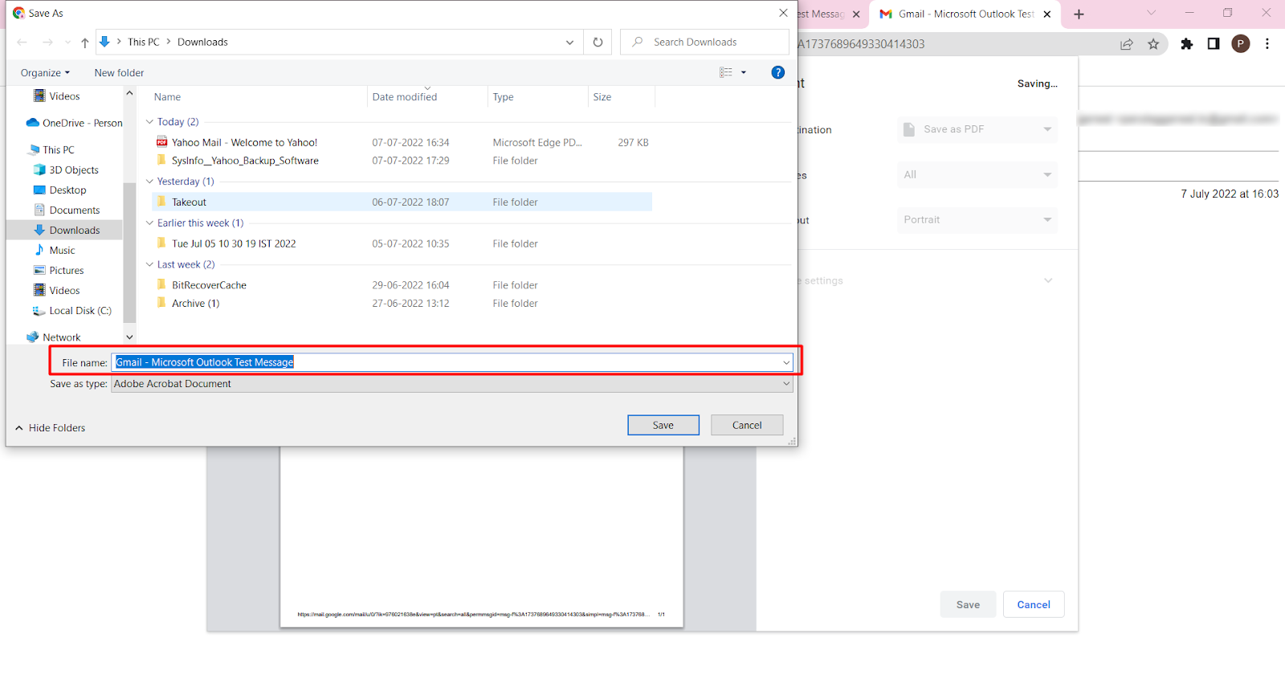
Task: Select the BitRecoverCache folder icon
Action: coord(161,284)
